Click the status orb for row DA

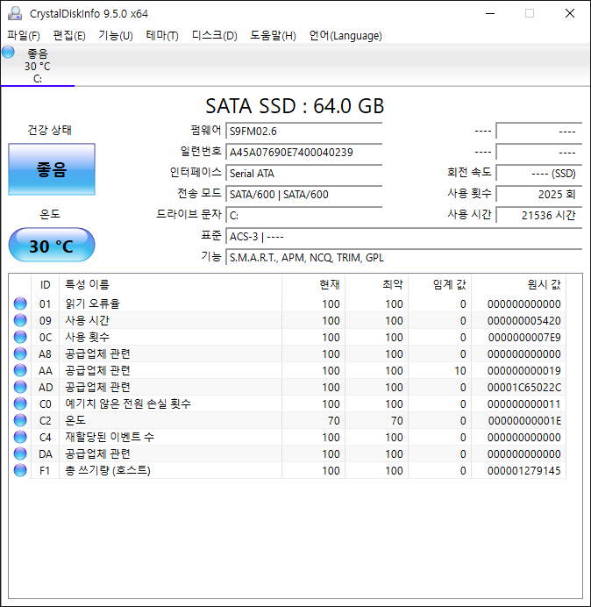[x=20, y=453]
